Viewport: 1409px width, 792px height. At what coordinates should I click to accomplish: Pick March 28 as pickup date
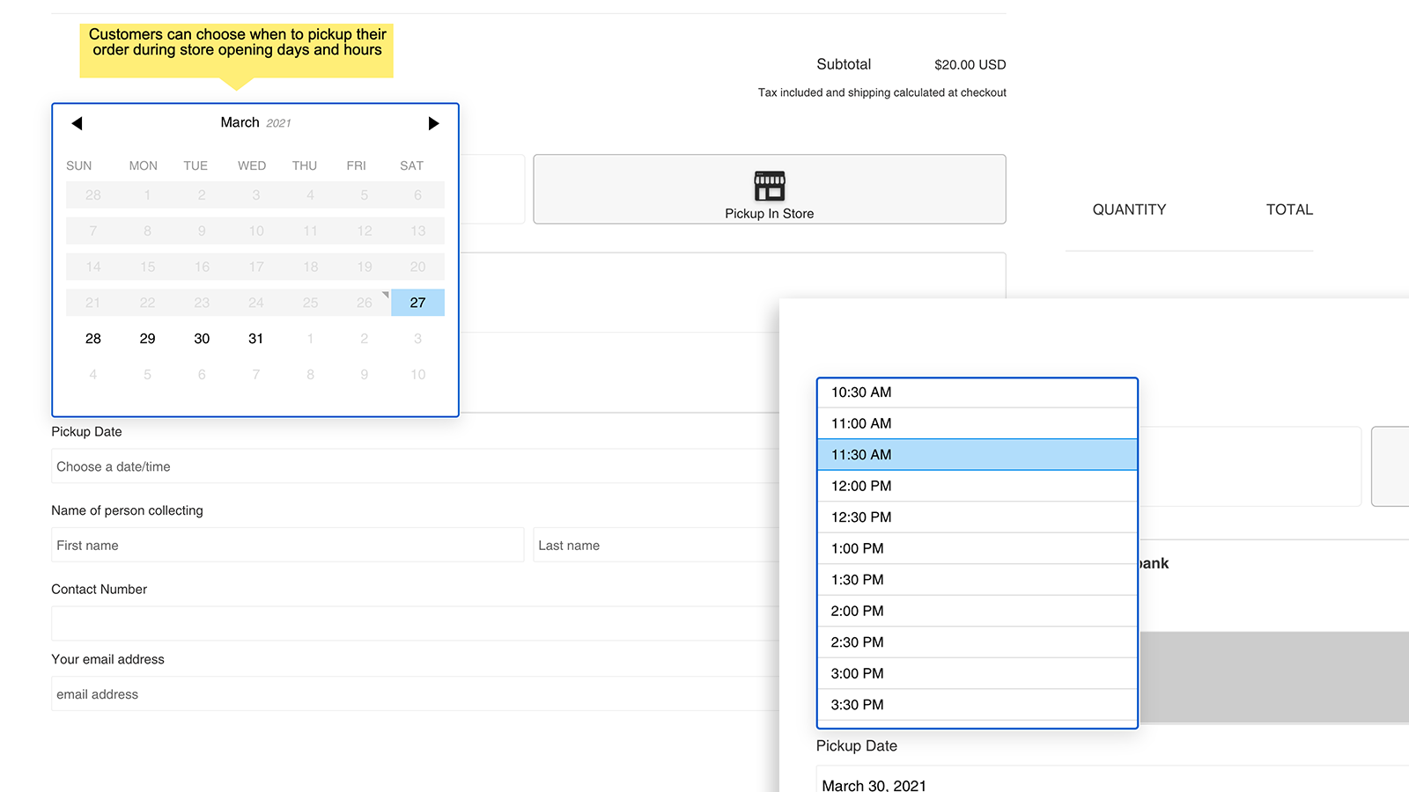(93, 339)
